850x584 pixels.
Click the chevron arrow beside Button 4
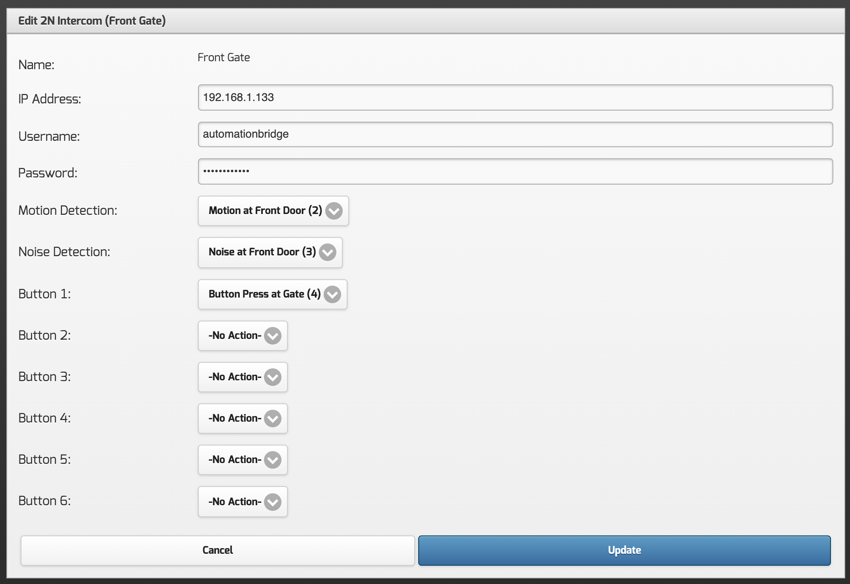(x=273, y=419)
